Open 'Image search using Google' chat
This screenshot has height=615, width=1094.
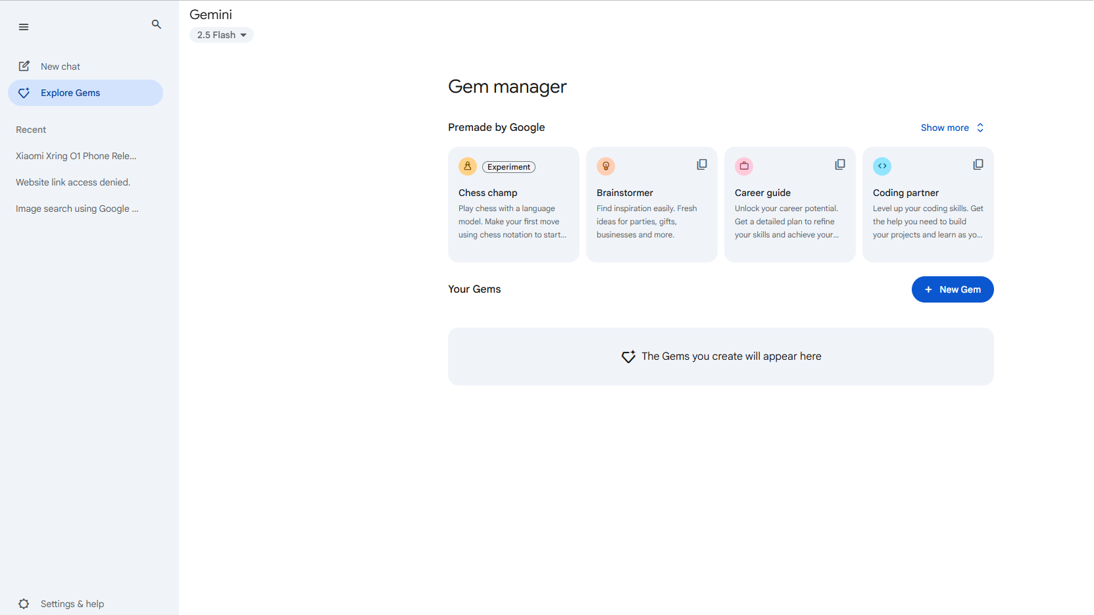pos(77,209)
